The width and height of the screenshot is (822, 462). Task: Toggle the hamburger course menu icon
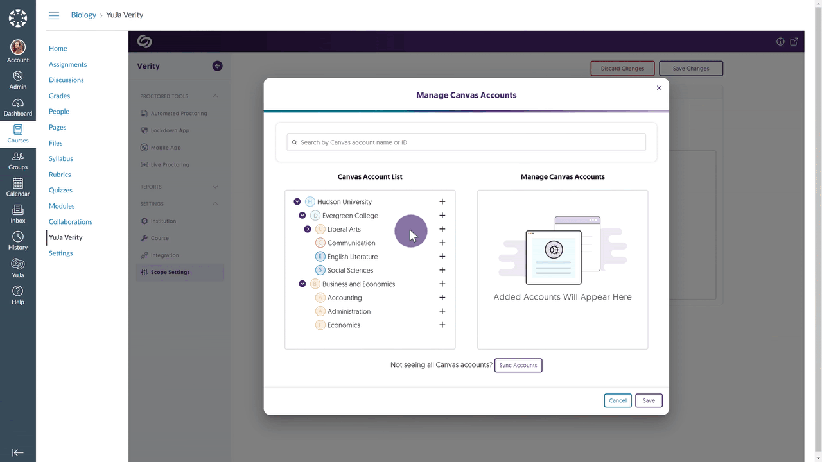tap(54, 15)
